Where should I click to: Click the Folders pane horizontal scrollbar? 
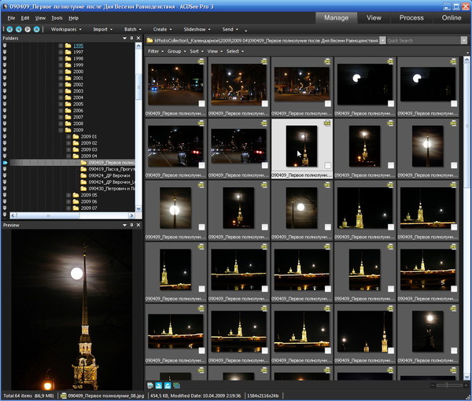pyautogui.click(x=72, y=215)
